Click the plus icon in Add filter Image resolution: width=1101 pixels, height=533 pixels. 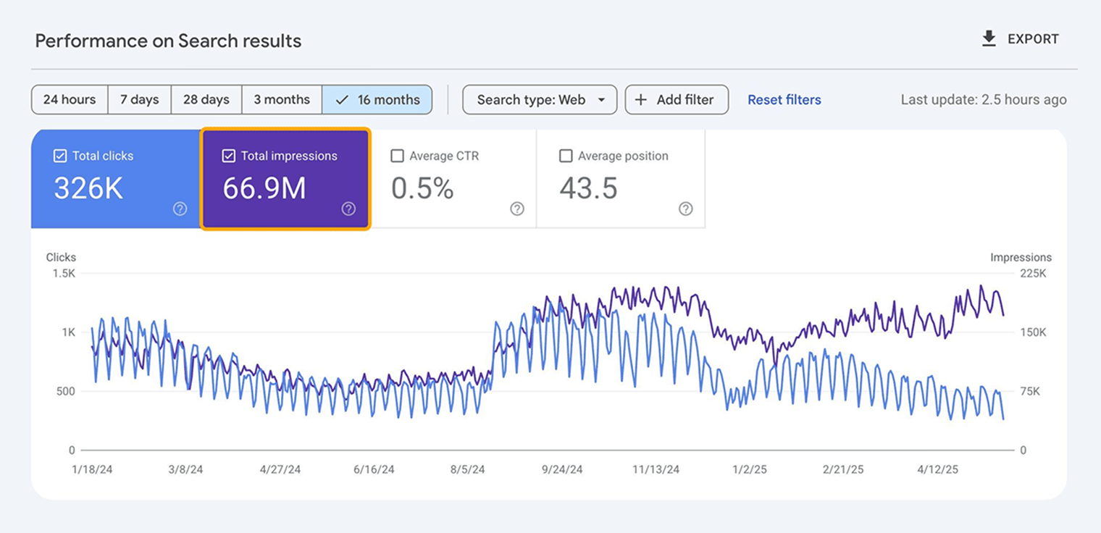pyautogui.click(x=642, y=99)
